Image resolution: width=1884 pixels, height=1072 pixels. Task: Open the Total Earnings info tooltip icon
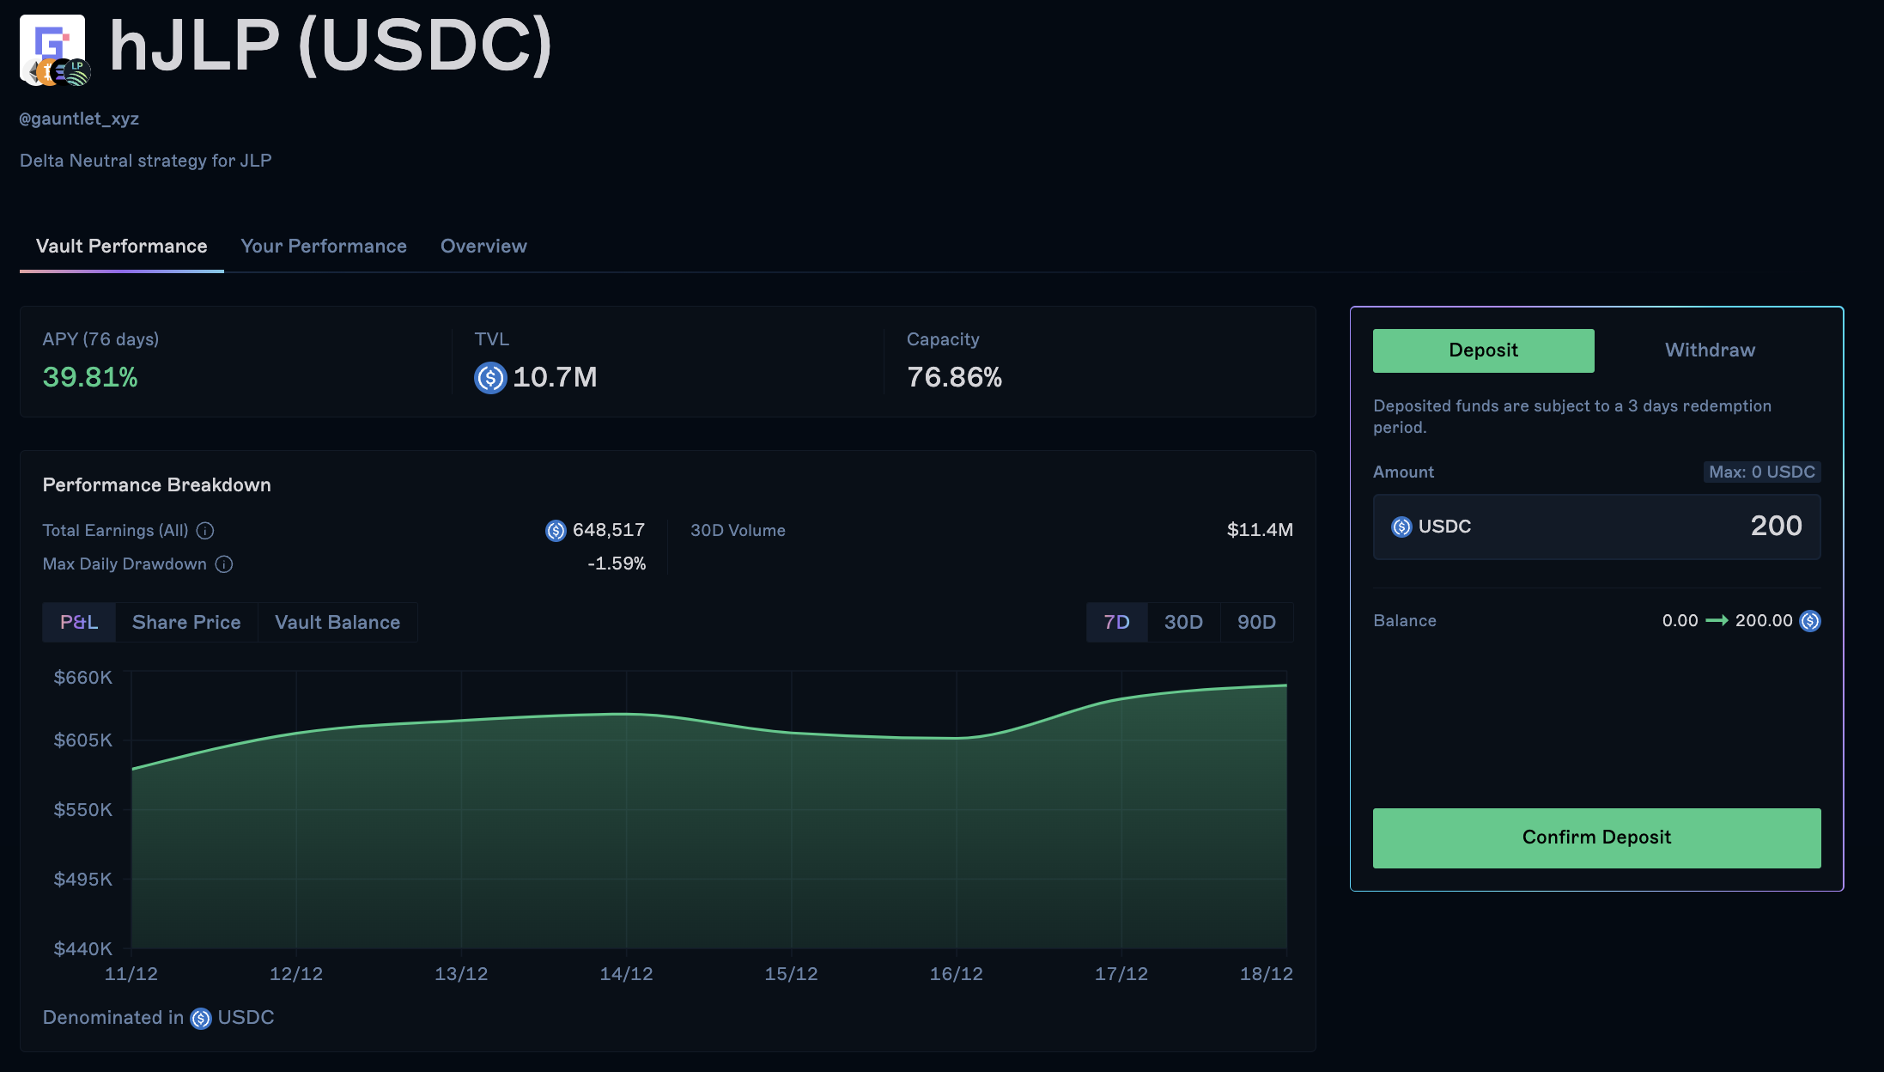(204, 530)
